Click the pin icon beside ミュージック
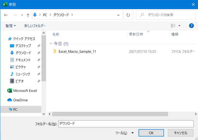This screenshot has width=198, height=140. 39,74
